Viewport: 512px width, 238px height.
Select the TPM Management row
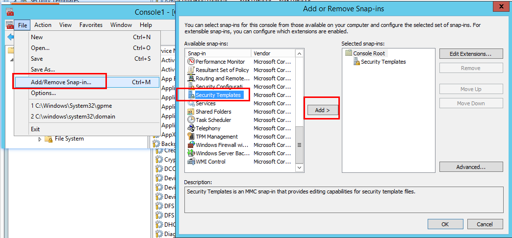click(240, 136)
